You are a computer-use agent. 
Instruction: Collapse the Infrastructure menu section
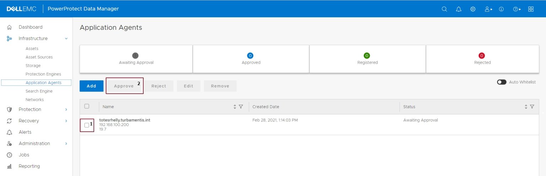pyautogui.click(x=66, y=38)
